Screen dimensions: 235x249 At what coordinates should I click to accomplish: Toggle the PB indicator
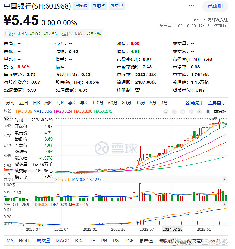(104, 241)
